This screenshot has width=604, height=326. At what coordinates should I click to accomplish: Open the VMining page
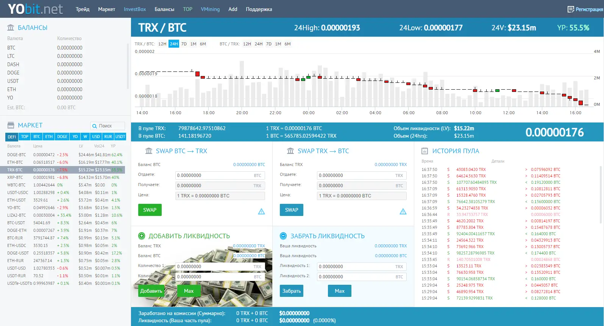pyautogui.click(x=210, y=9)
